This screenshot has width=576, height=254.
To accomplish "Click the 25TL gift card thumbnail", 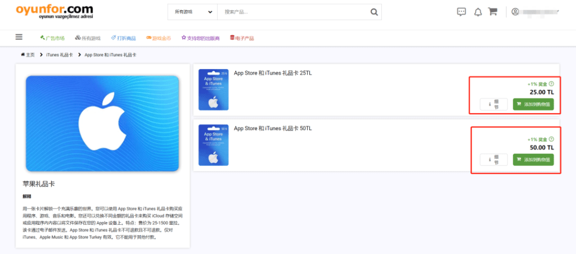I will tap(213, 90).
